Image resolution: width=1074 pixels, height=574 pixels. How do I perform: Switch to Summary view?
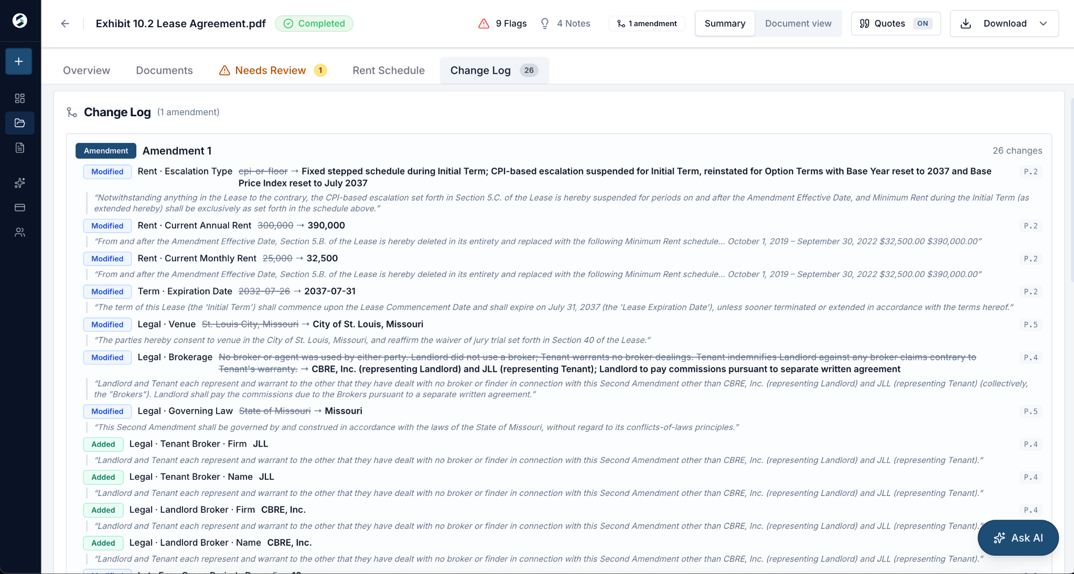click(725, 24)
